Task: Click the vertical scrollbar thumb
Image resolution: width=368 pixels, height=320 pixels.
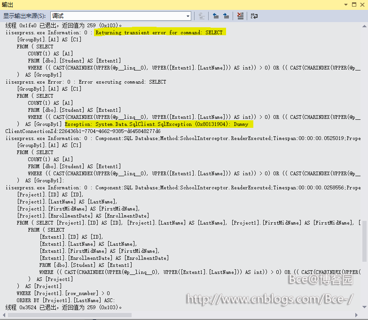Action: (364, 241)
